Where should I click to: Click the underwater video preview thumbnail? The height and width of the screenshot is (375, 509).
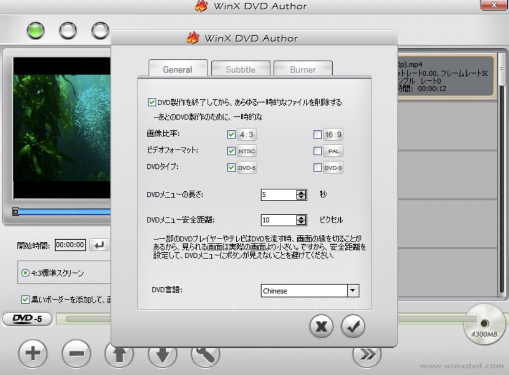(62, 128)
